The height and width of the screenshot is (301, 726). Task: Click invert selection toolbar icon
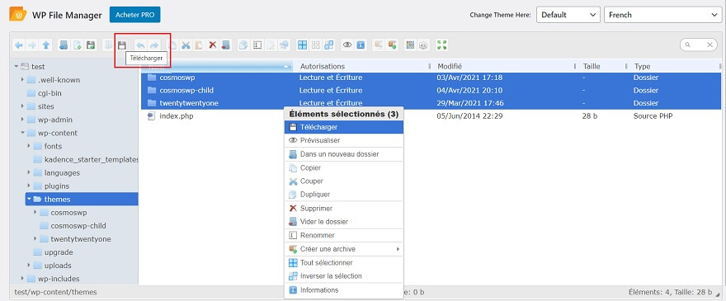pyautogui.click(x=329, y=45)
